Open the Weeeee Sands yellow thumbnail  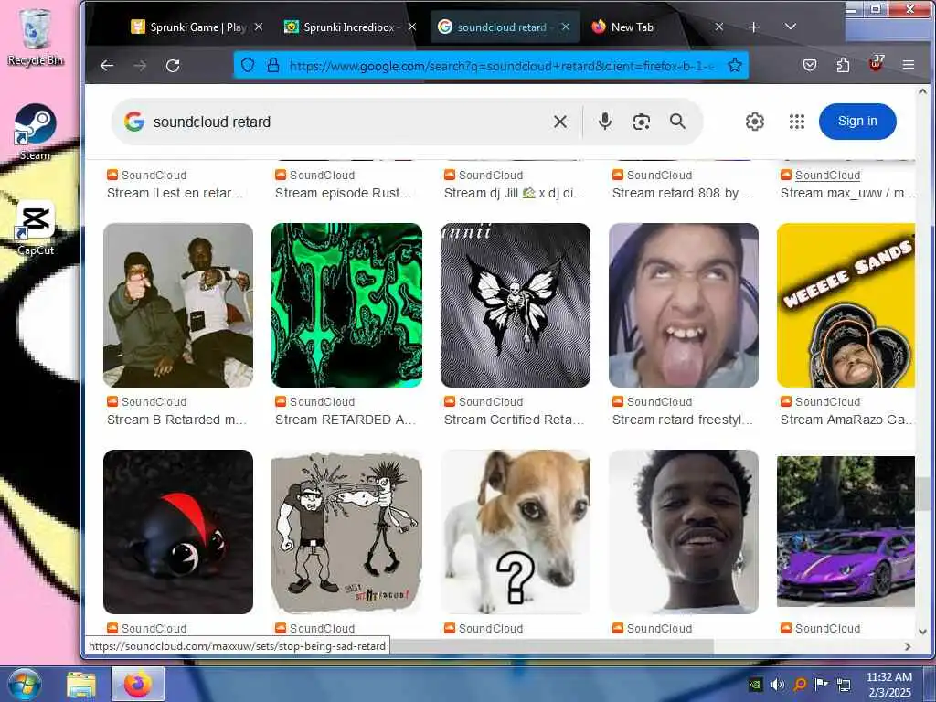click(x=846, y=305)
